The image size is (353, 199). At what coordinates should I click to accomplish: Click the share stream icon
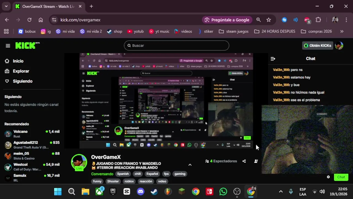(244, 161)
